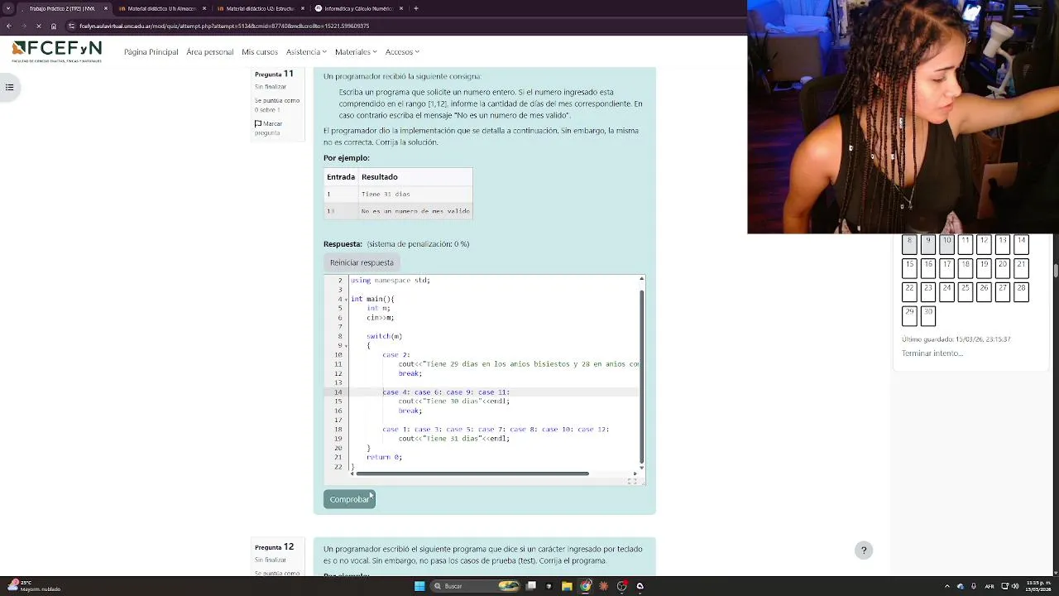1059x596 pixels.
Task: Switch to Informática y Cálculo Numérico tab
Action: [358, 8]
